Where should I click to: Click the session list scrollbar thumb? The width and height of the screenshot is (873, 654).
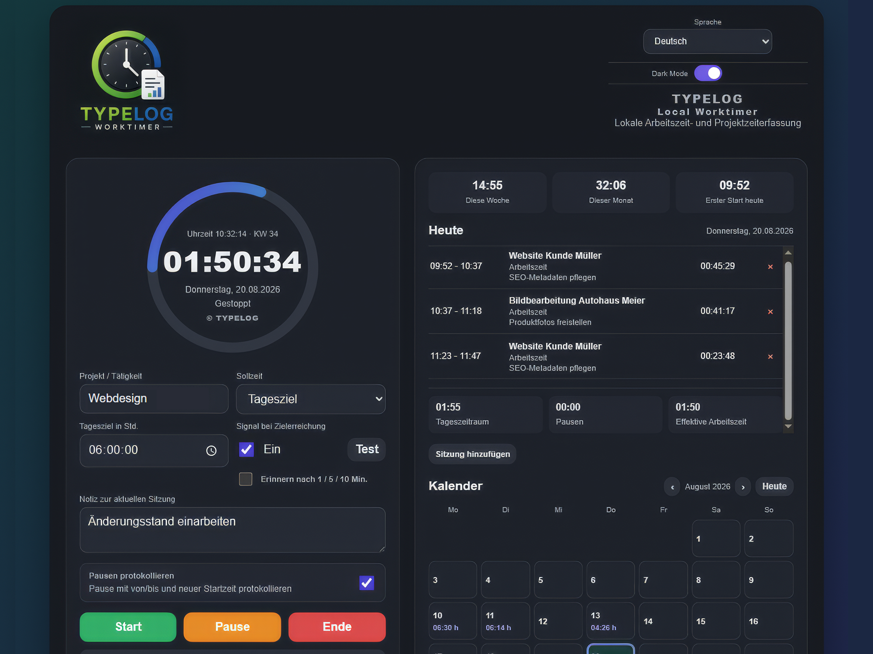coord(788,341)
